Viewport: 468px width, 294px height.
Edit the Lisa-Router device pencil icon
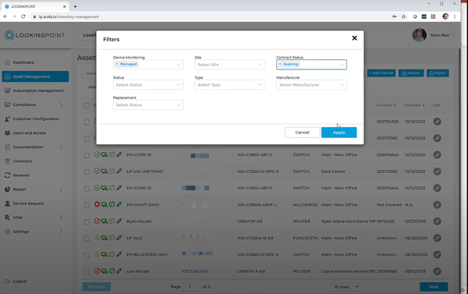tap(438, 271)
